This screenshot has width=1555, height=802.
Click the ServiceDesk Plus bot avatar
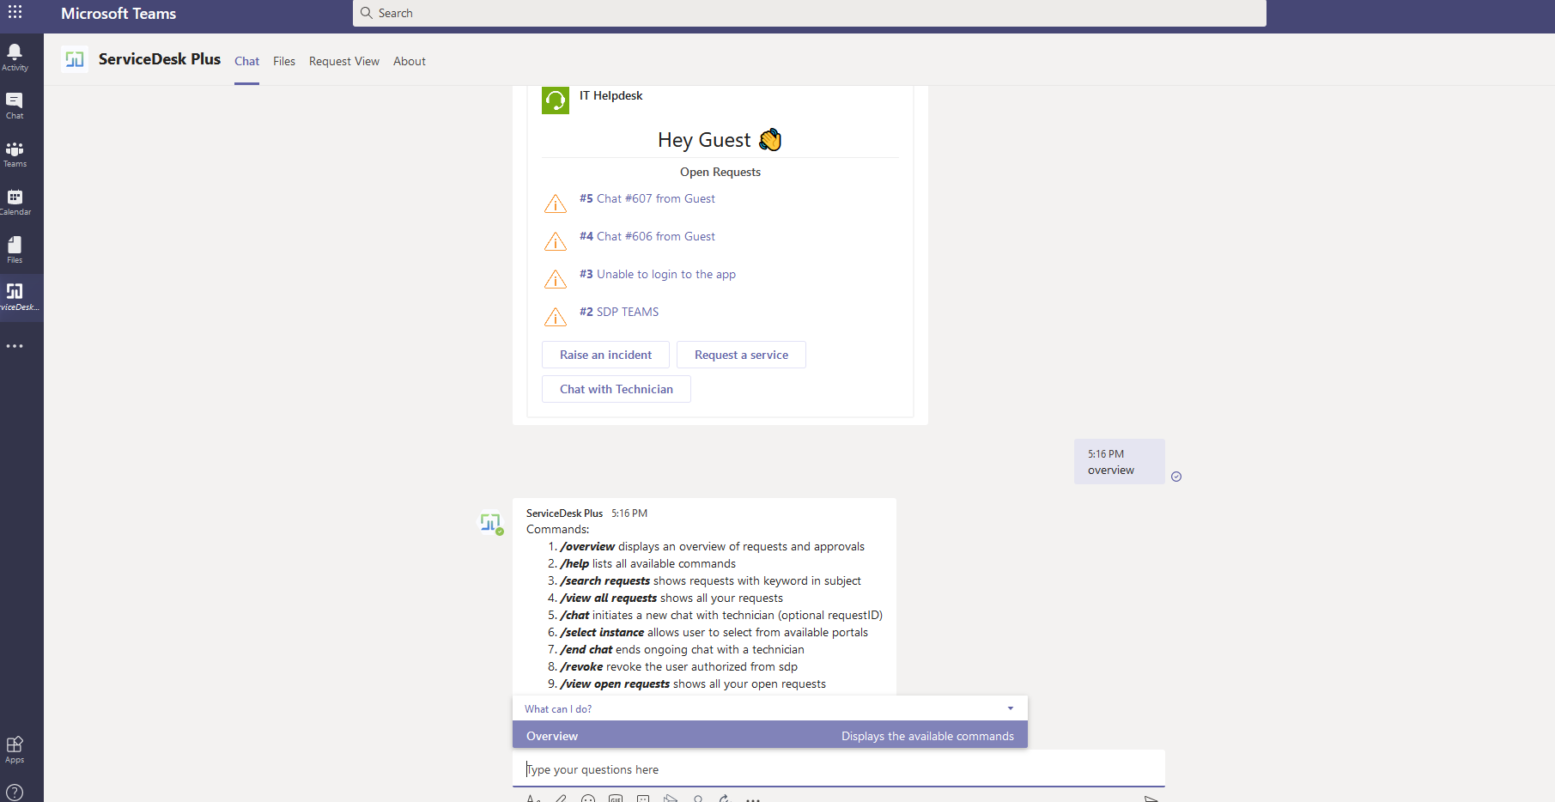pyautogui.click(x=490, y=522)
